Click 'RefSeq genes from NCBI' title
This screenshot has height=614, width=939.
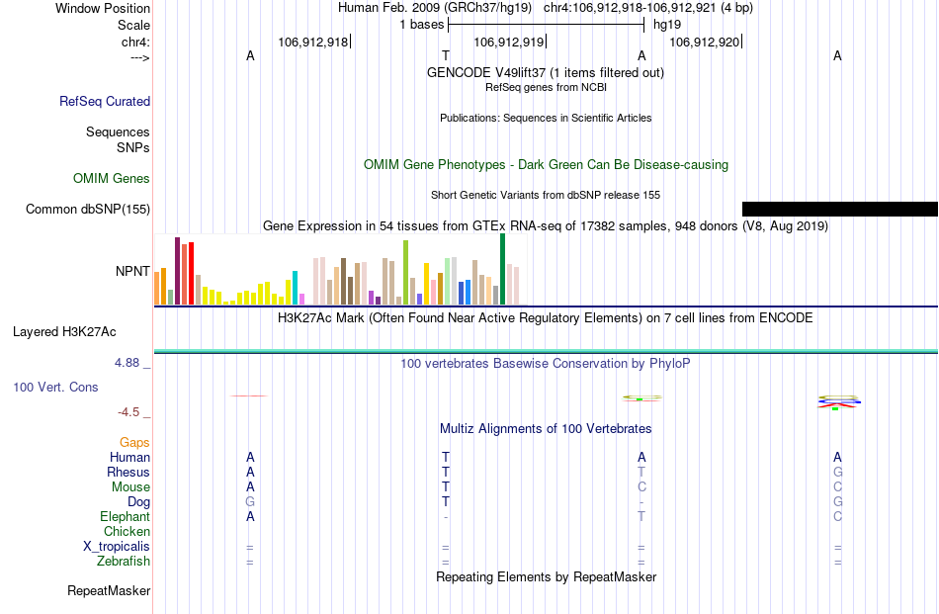tap(546, 87)
